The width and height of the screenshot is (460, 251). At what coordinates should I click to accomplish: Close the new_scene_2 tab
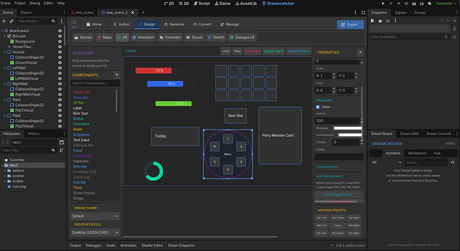click(133, 12)
